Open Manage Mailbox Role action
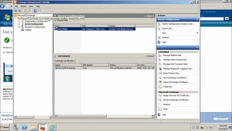The image size is (232, 131). [x=172, y=55]
